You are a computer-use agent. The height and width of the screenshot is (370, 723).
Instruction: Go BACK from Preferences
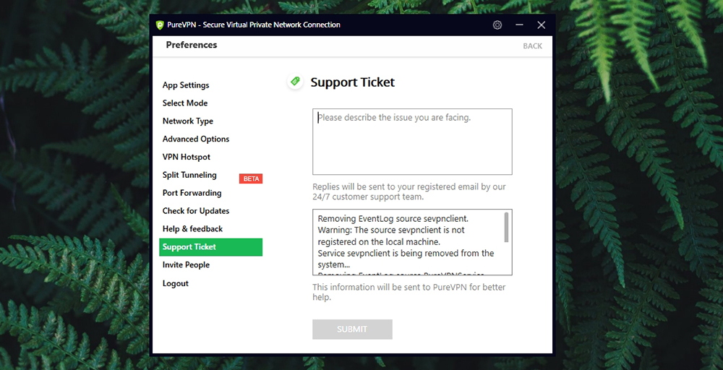[x=533, y=46]
